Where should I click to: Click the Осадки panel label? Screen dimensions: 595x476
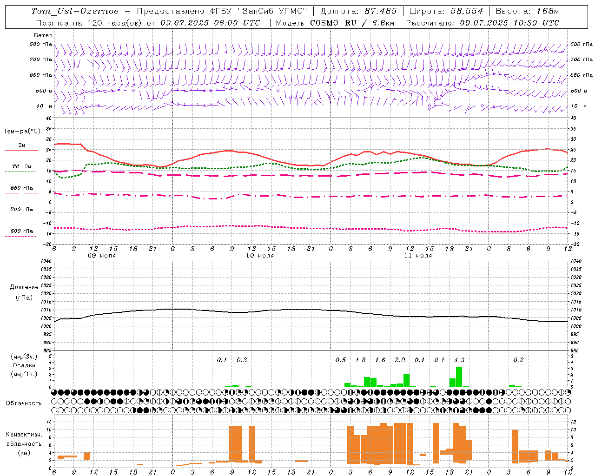[x=24, y=365]
